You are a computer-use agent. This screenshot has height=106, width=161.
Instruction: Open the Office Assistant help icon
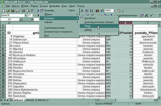119,11
